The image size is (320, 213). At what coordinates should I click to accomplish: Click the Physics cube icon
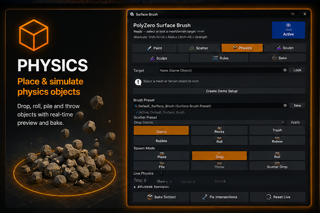coord(235,48)
